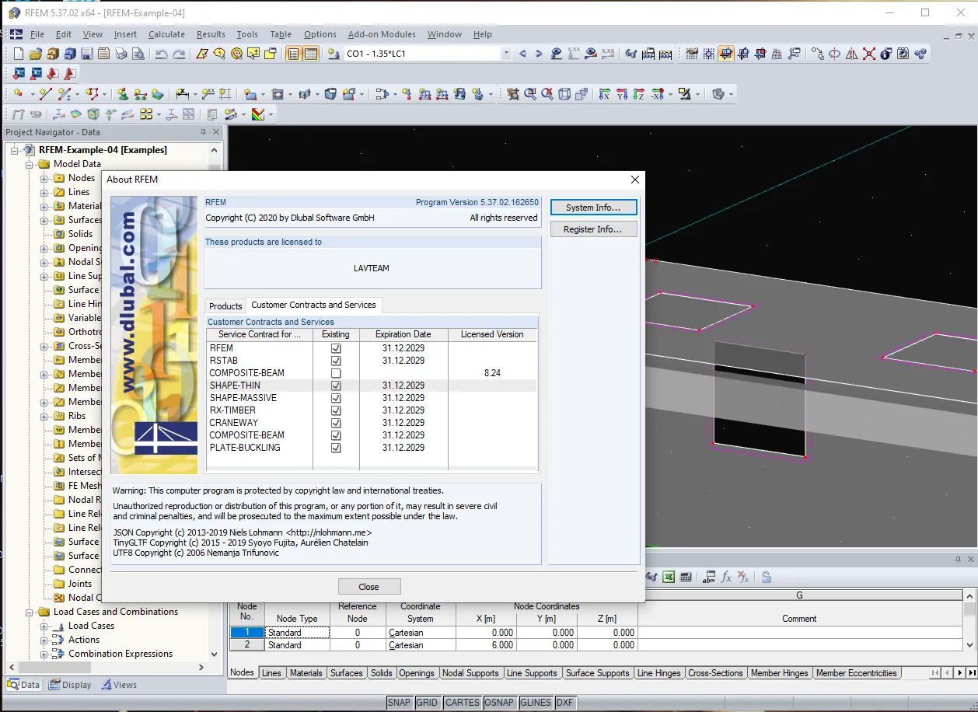
Task: Go to the next load case with the right arrow
Action: point(539,54)
